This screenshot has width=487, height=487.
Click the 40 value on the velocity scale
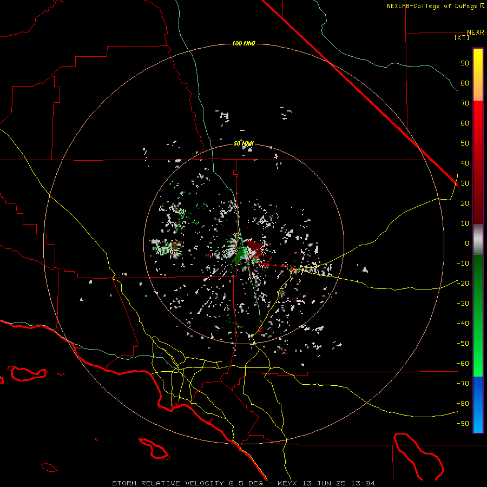click(x=465, y=163)
